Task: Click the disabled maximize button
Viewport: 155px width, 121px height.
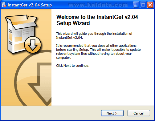Action: 143,5
